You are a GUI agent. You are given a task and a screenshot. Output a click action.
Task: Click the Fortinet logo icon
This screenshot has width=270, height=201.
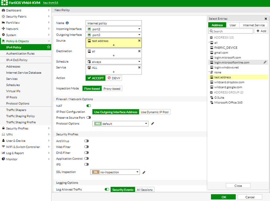pos(4,3)
